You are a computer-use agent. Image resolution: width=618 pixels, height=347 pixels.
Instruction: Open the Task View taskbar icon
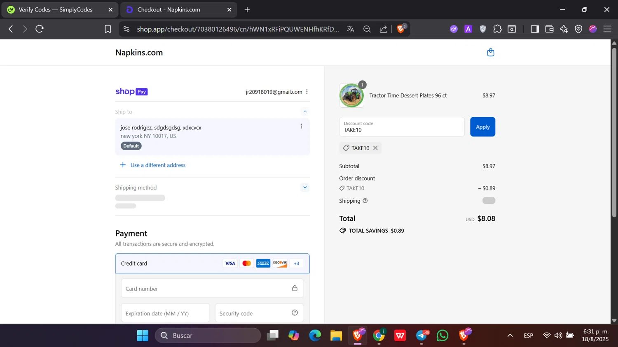(x=273, y=335)
